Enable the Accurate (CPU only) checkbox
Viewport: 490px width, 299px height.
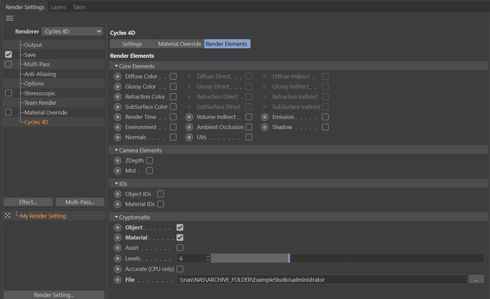tap(180, 269)
